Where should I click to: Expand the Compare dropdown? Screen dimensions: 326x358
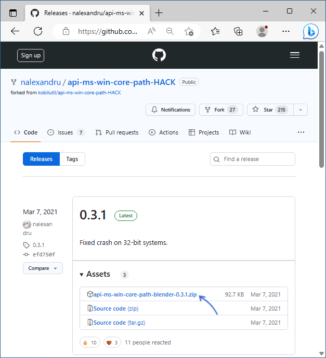tap(43, 268)
